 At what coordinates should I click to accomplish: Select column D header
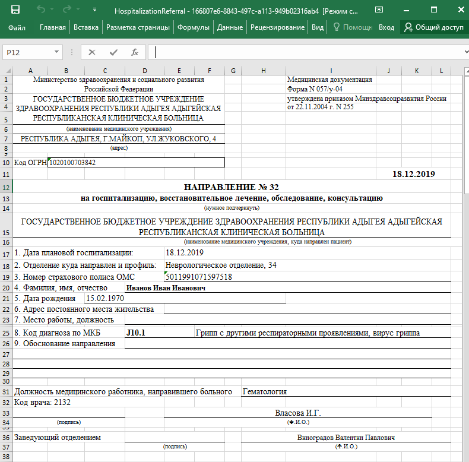(x=144, y=71)
